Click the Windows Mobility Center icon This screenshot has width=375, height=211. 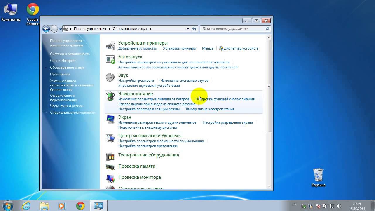pyautogui.click(x=110, y=138)
